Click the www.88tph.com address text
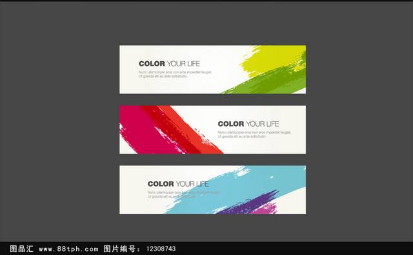 coord(68,249)
